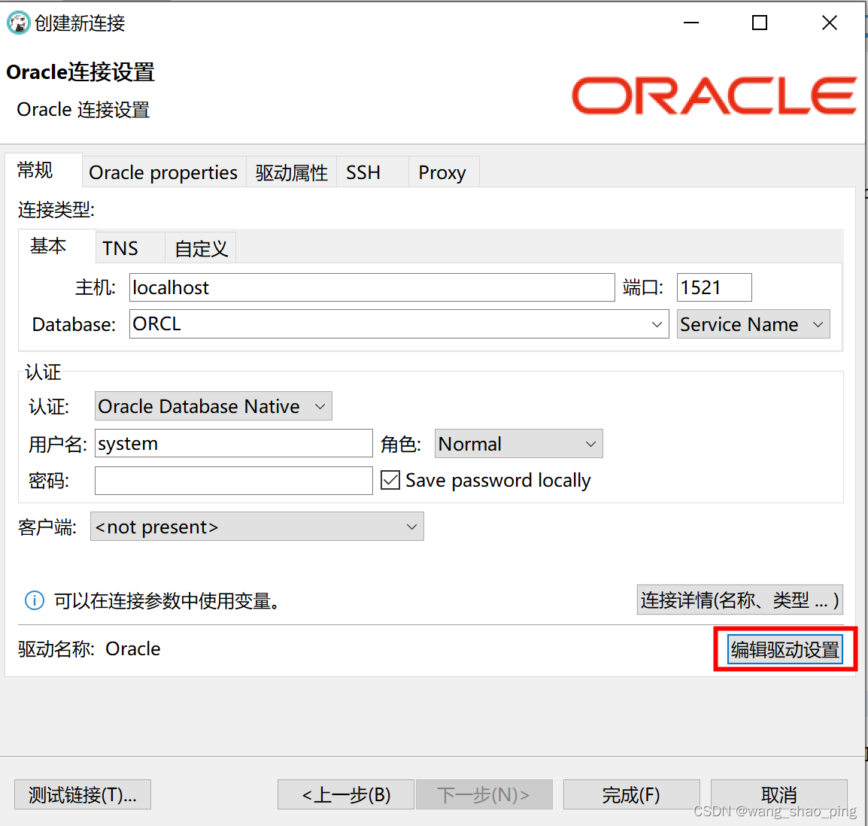The width and height of the screenshot is (868, 826).
Task: Cancel with the 取消 button
Action: 778,794
